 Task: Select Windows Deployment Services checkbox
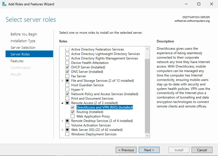click(x=67, y=134)
